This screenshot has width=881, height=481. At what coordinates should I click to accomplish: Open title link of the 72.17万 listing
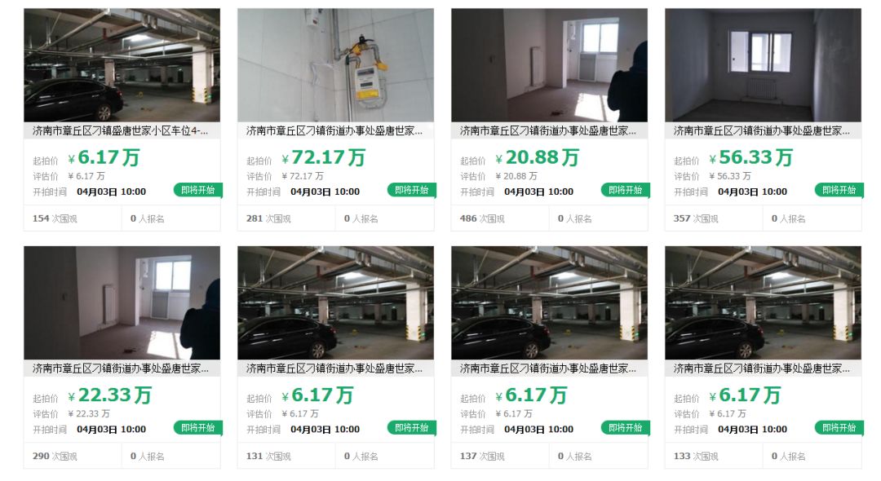pyautogui.click(x=334, y=130)
